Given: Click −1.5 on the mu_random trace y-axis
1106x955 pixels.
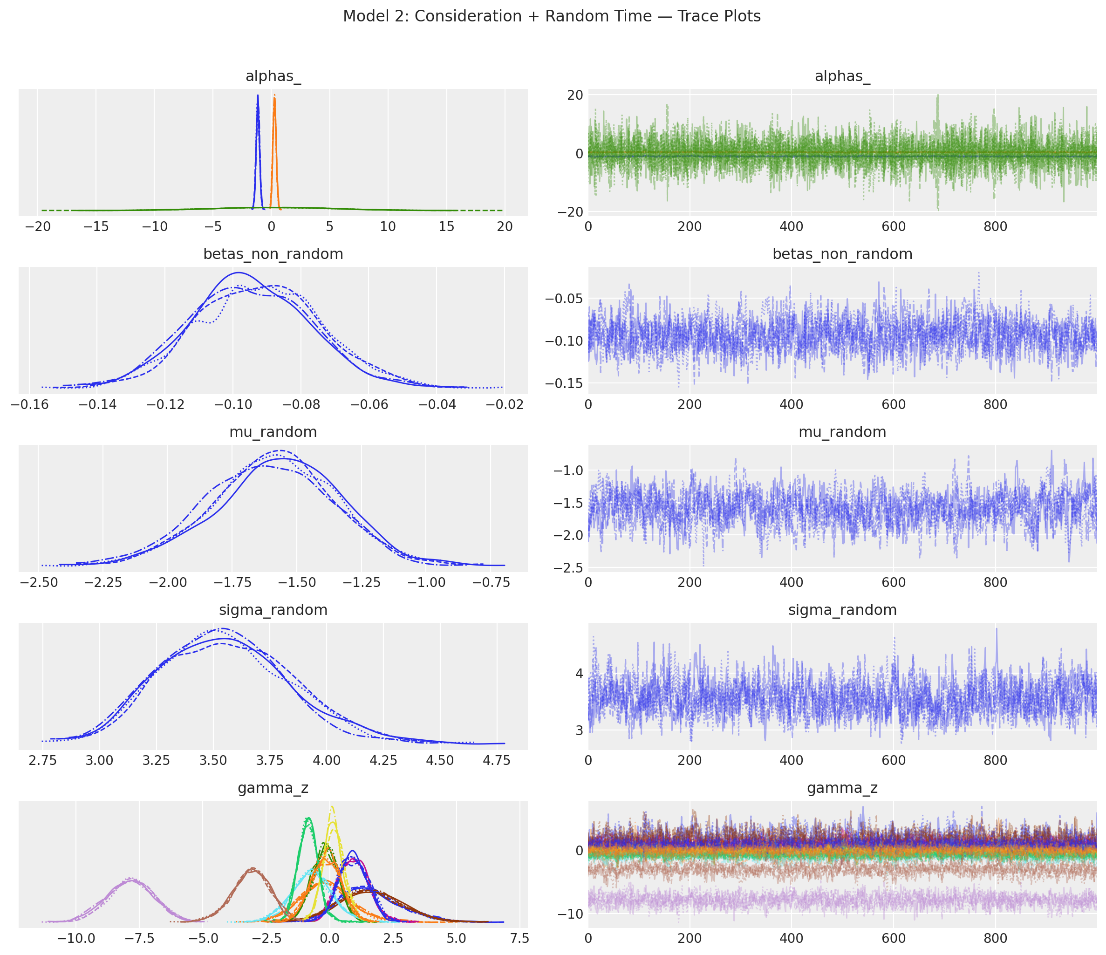Looking at the screenshot, I should (568, 503).
